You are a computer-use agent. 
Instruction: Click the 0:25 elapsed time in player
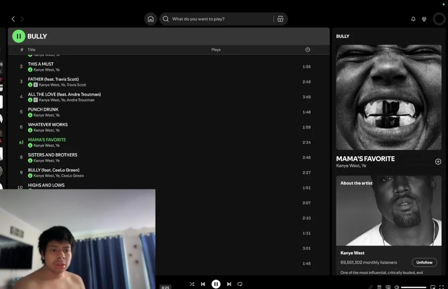tap(165, 287)
